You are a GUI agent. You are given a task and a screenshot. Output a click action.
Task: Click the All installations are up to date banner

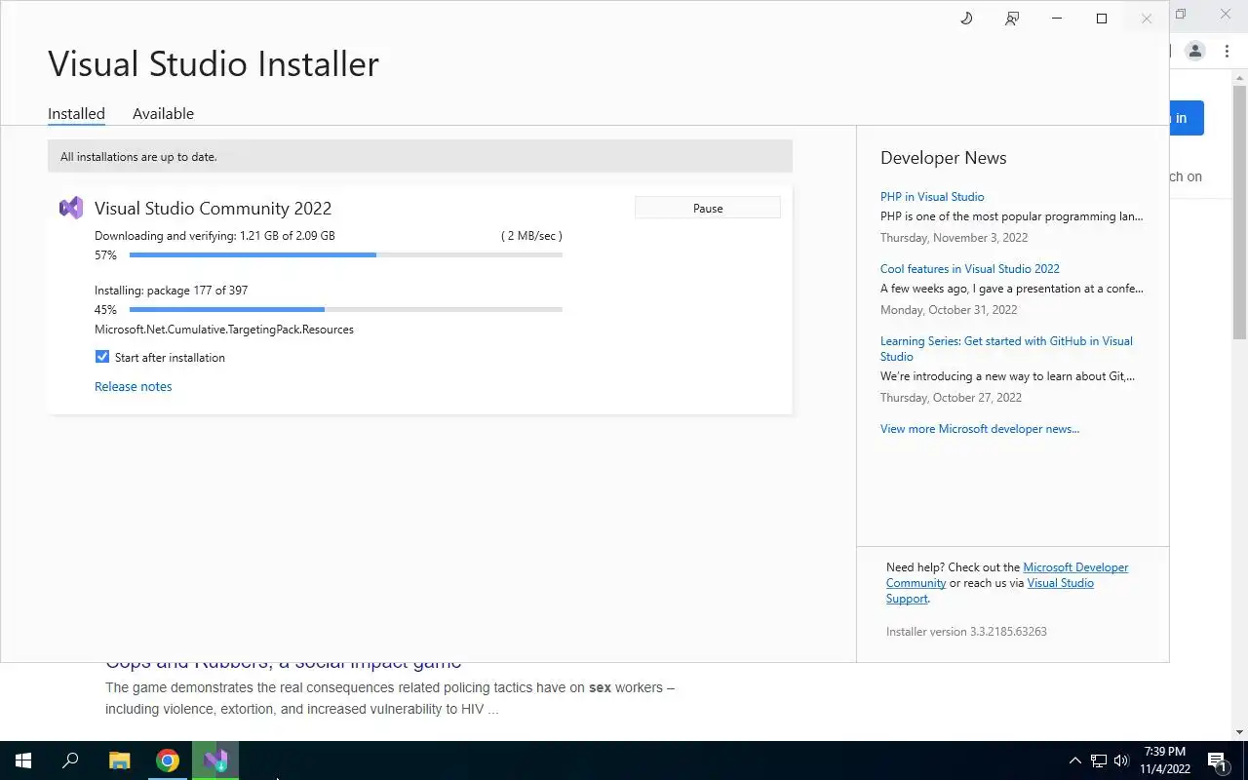tap(420, 156)
